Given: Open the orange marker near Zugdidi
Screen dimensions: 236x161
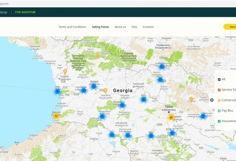Looking at the screenshot, I should click(x=65, y=72).
